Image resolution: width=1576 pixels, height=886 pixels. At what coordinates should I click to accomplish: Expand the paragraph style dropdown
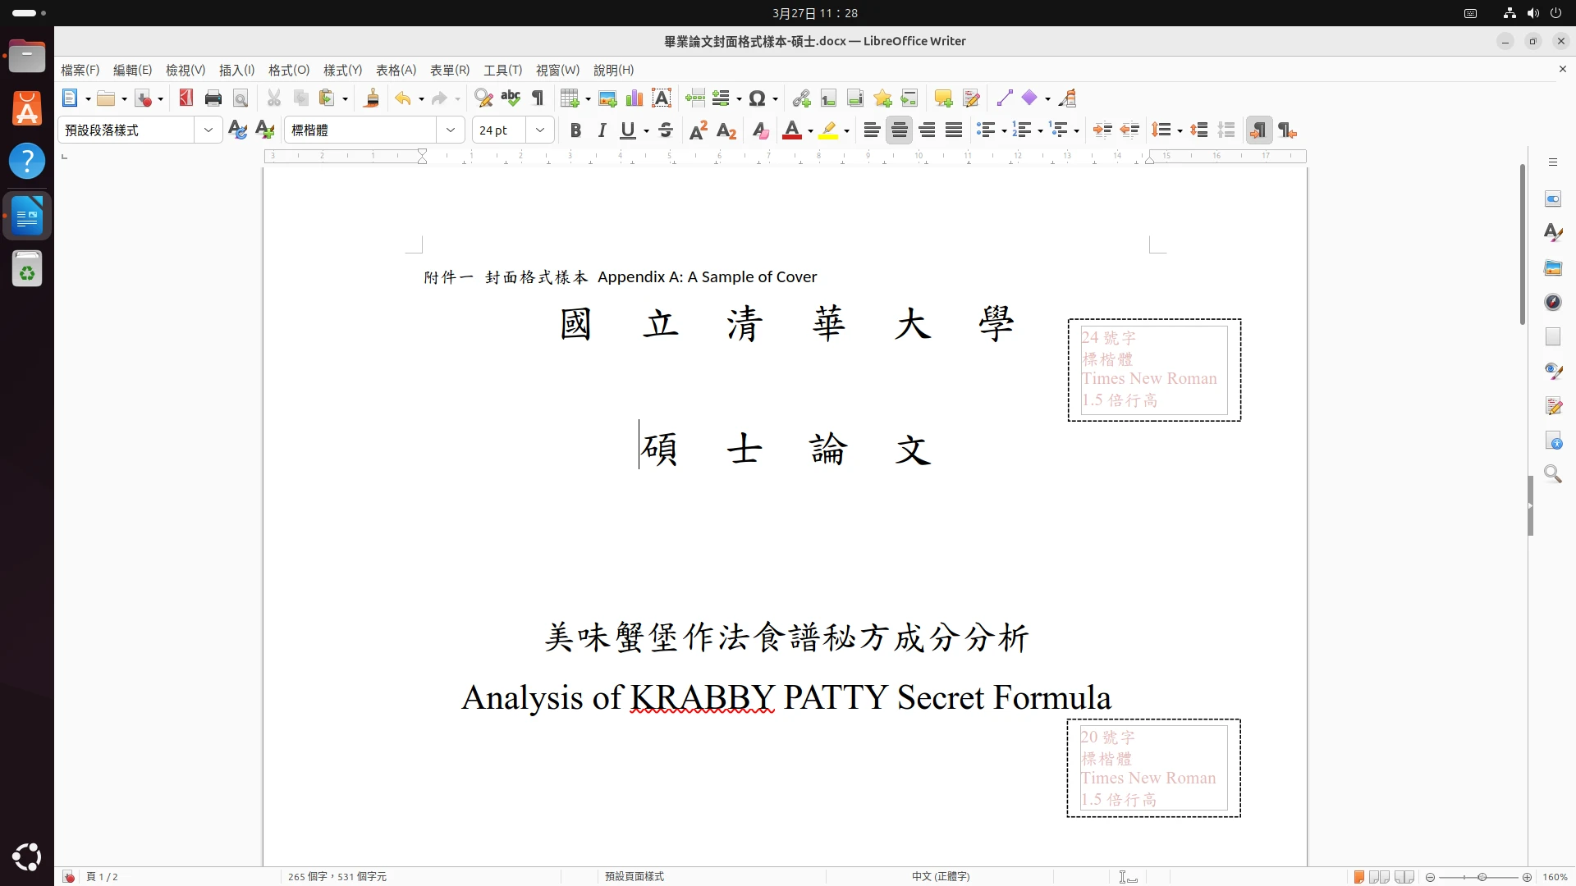[208, 130]
